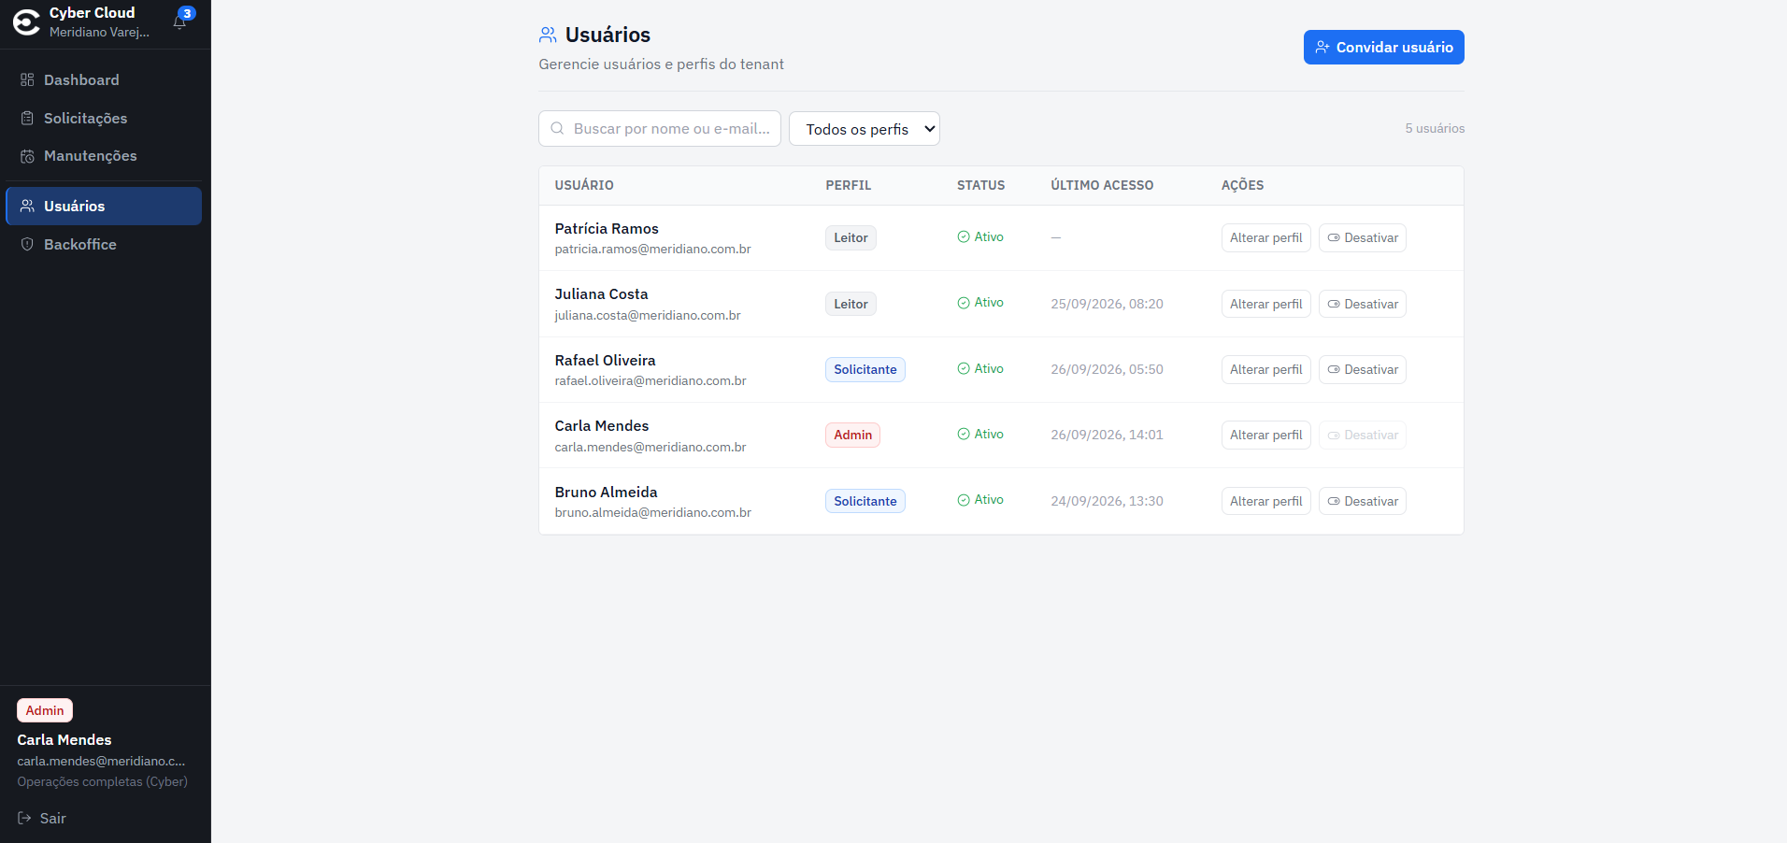Click Alterar perfil for Juliana Costa
The width and height of the screenshot is (1787, 843).
tap(1265, 305)
